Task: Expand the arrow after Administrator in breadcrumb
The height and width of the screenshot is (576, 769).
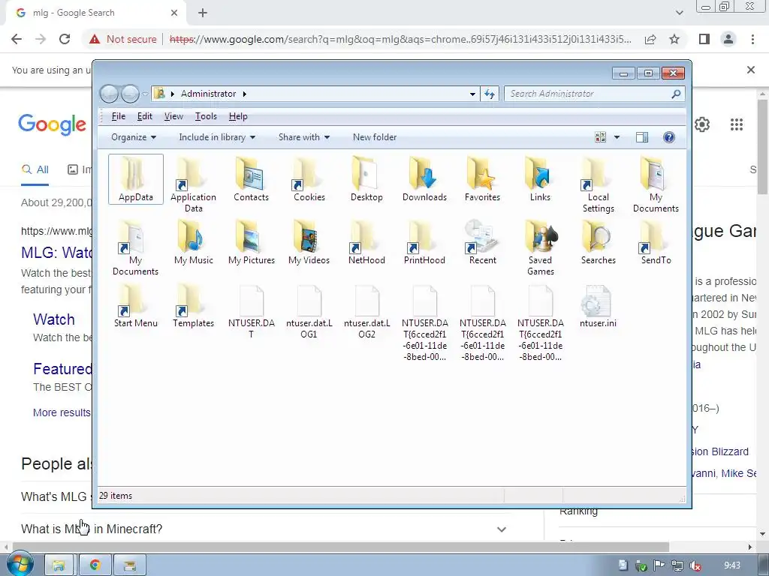Action: [x=244, y=94]
